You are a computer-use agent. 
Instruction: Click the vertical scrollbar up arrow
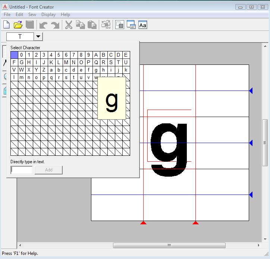pyautogui.click(x=265, y=46)
